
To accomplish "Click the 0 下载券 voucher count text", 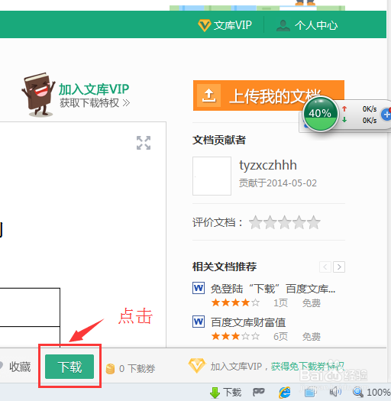I will 137,368.
